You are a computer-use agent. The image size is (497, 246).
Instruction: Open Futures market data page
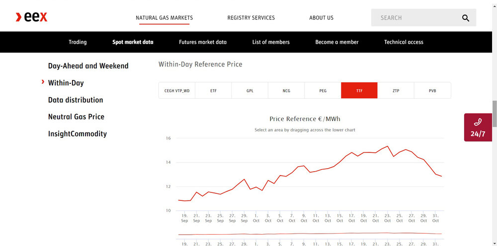pos(203,42)
